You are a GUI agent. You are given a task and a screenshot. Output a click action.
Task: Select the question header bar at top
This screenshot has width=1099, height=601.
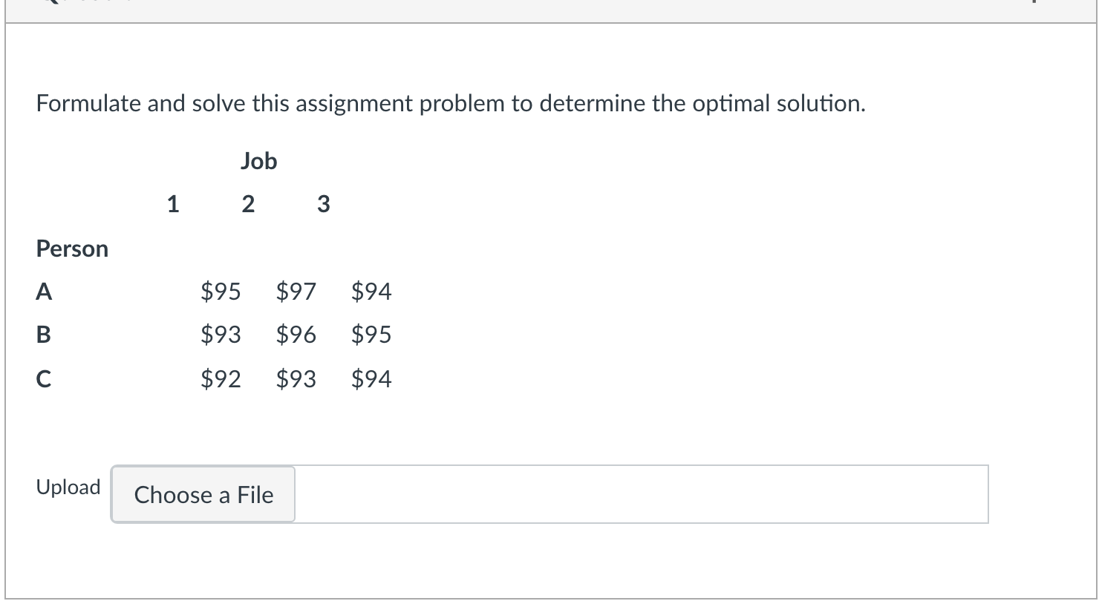[549, 6]
